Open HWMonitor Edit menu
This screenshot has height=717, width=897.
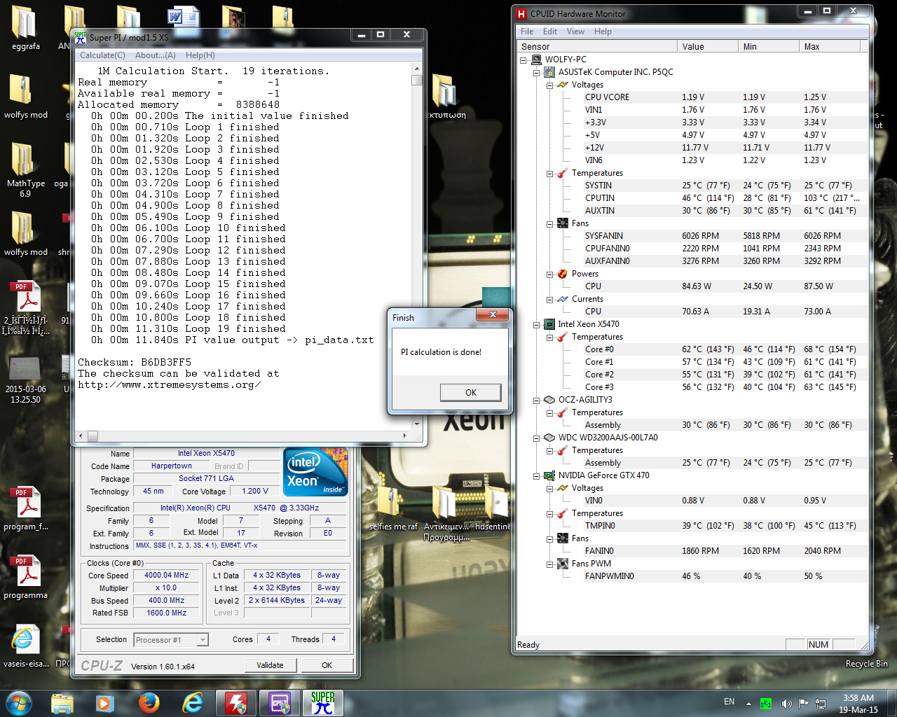(x=550, y=32)
